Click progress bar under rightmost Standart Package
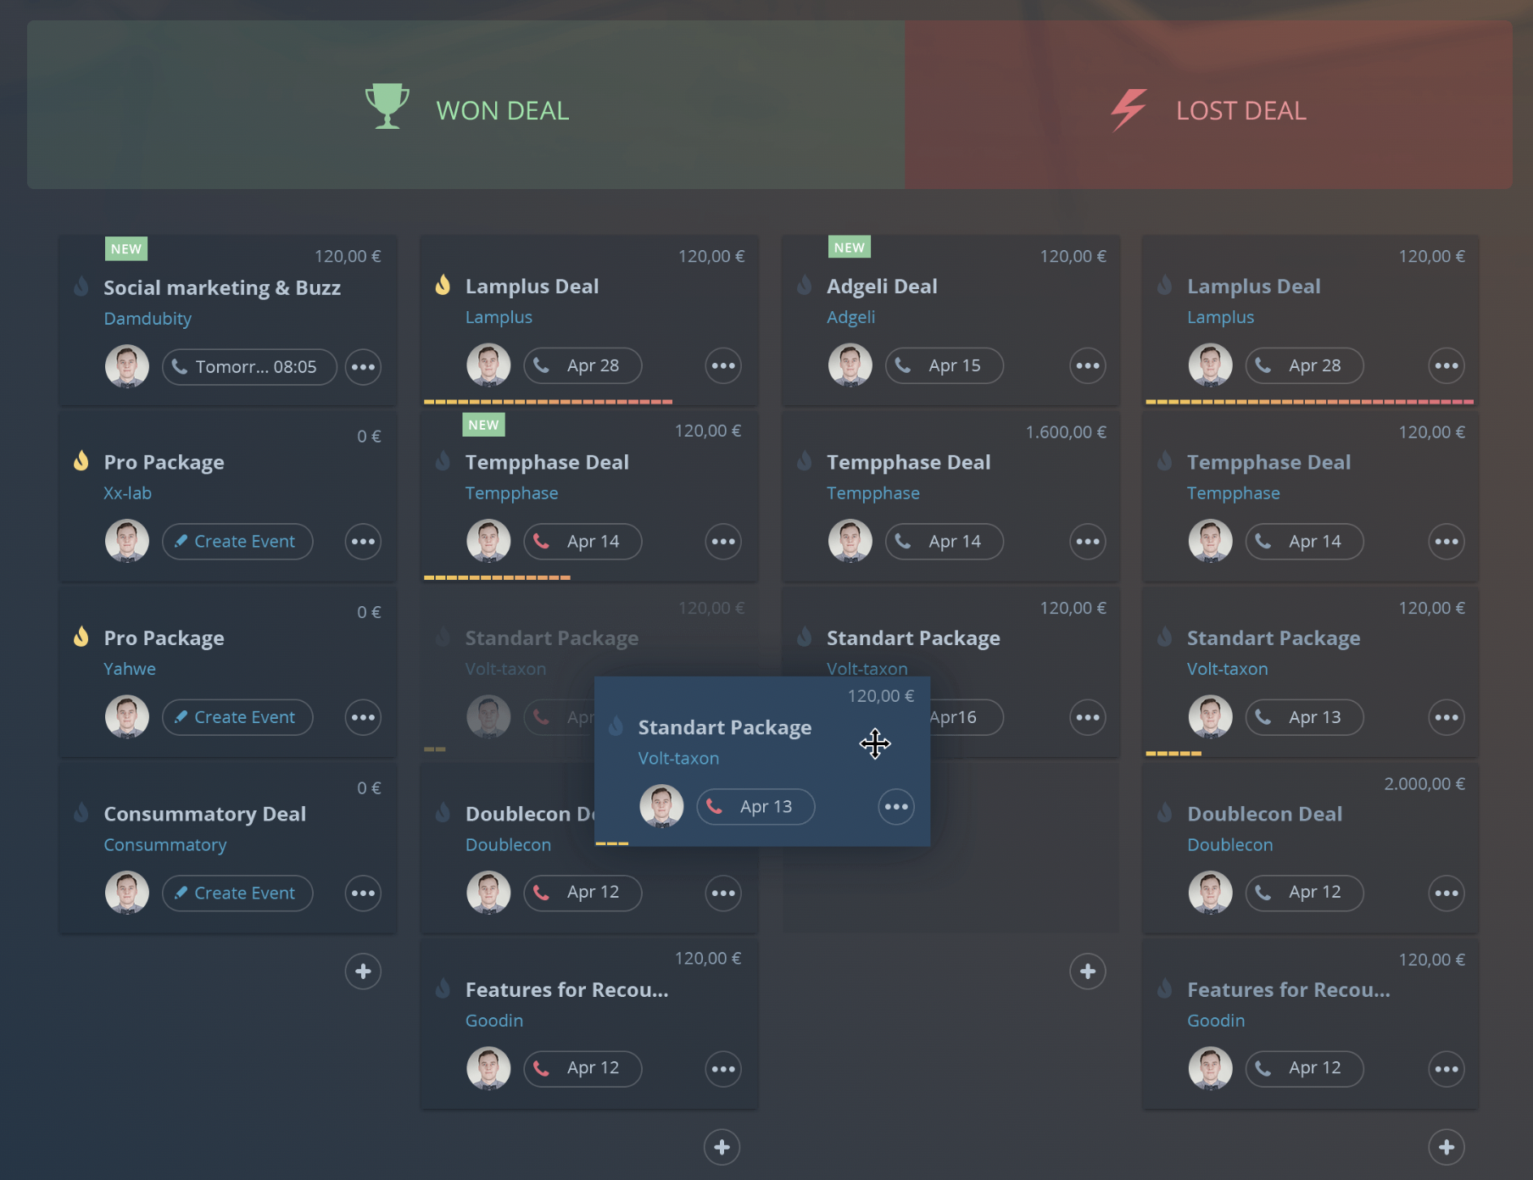The image size is (1533, 1180). pos(1173,753)
